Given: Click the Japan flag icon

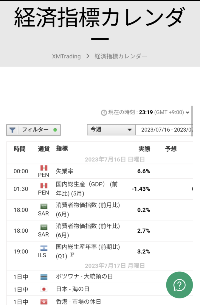Looking at the screenshot, I should click(44, 289).
